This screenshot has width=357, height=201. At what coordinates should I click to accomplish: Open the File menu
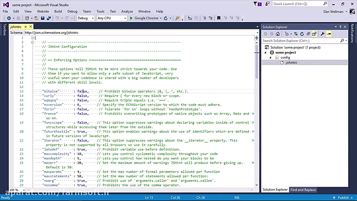pyautogui.click(x=5, y=11)
